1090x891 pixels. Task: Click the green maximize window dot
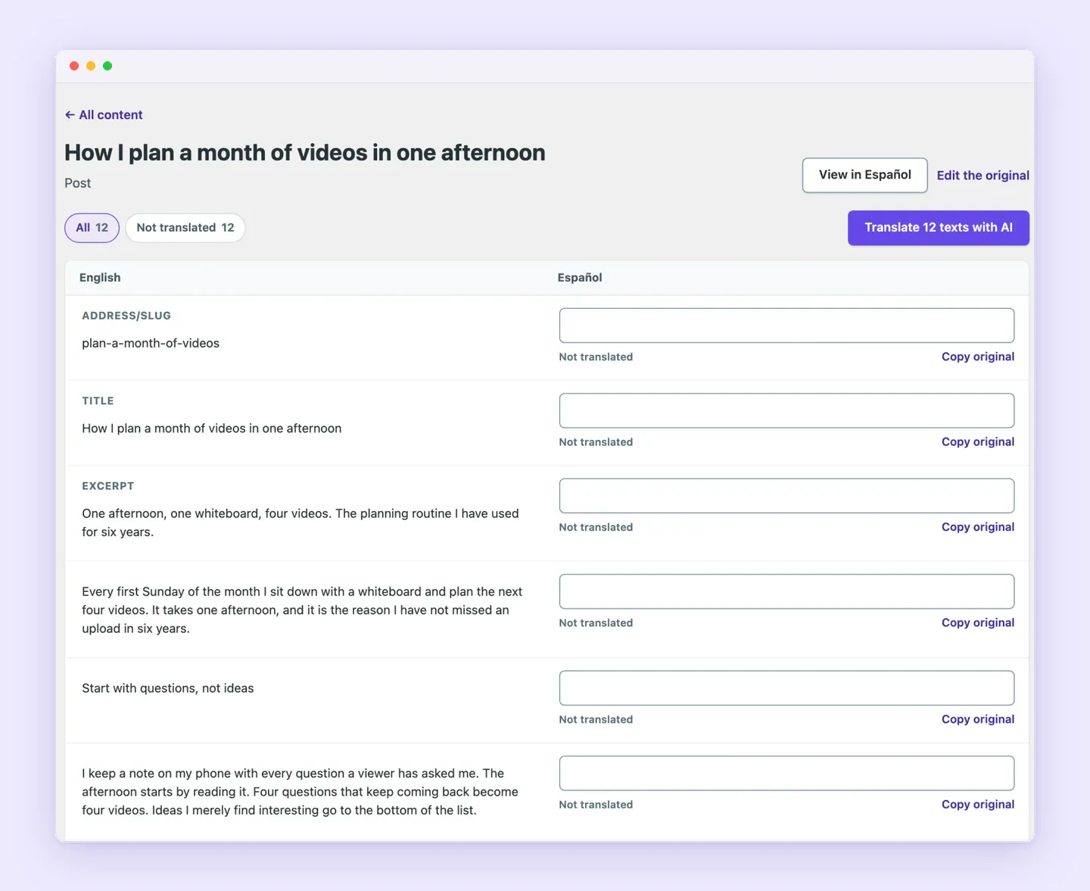(x=107, y=66)
